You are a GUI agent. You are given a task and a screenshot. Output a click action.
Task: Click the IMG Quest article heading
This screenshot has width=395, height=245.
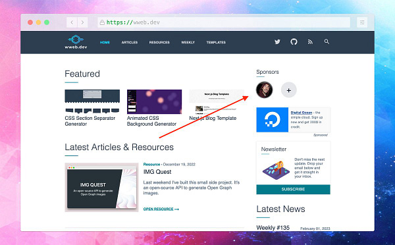tap(157, 172)
